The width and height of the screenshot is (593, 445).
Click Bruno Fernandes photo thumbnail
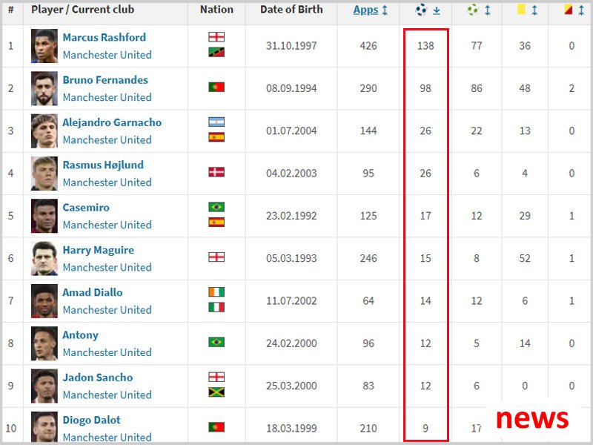pos(44,88)
